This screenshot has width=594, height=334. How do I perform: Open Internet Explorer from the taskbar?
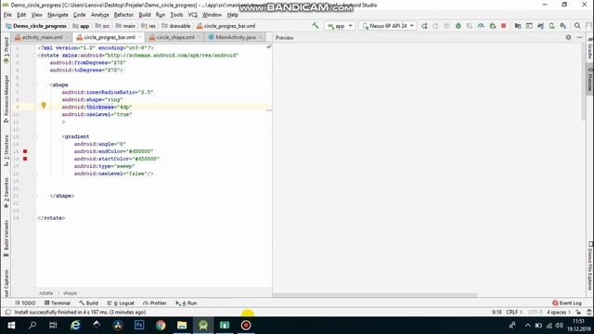pyautogui.click(x=75, y=326)
